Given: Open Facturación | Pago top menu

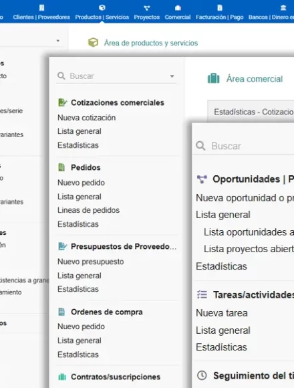Looking at the screenshot, I should tap(220, 17).
